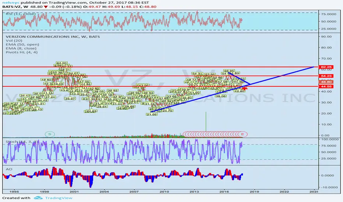The width and height of the screenshot is (343, 202).
Task: Select the 54.23 red price label
Action: point(326,76)
